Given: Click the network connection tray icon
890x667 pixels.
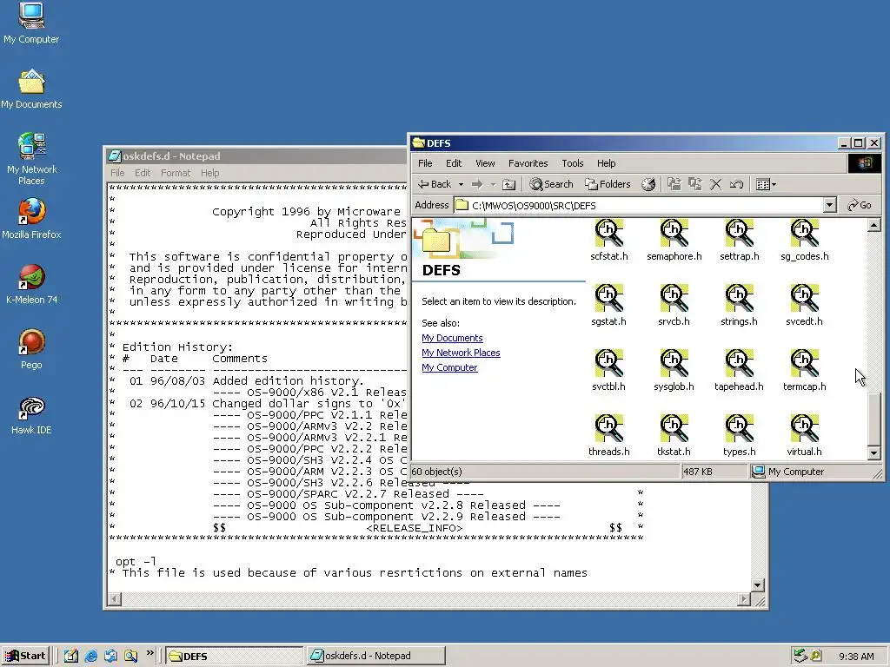Looking at the screenshot, I should pos(800,656).
